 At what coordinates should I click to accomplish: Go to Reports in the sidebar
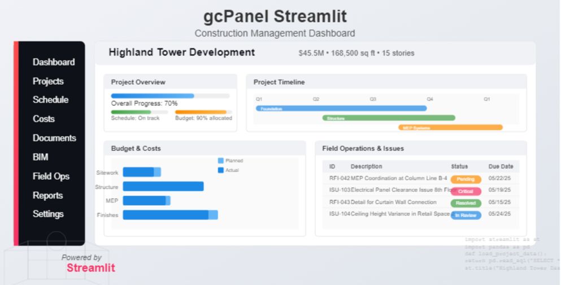click(x=47, y=195)
